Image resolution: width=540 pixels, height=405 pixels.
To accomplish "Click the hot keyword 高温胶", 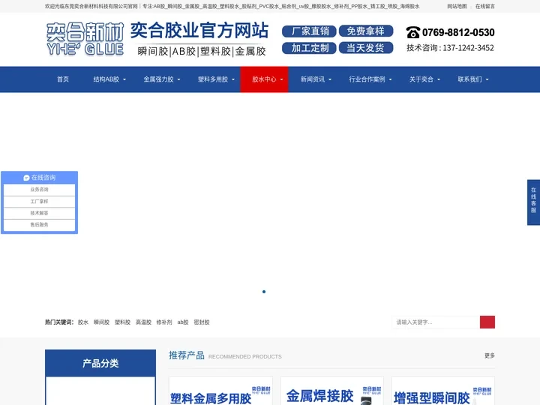I will click(143, 322).
